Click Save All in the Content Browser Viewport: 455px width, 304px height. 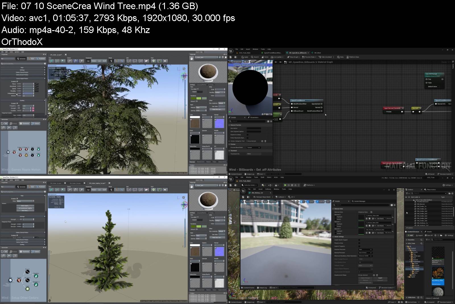429,235
